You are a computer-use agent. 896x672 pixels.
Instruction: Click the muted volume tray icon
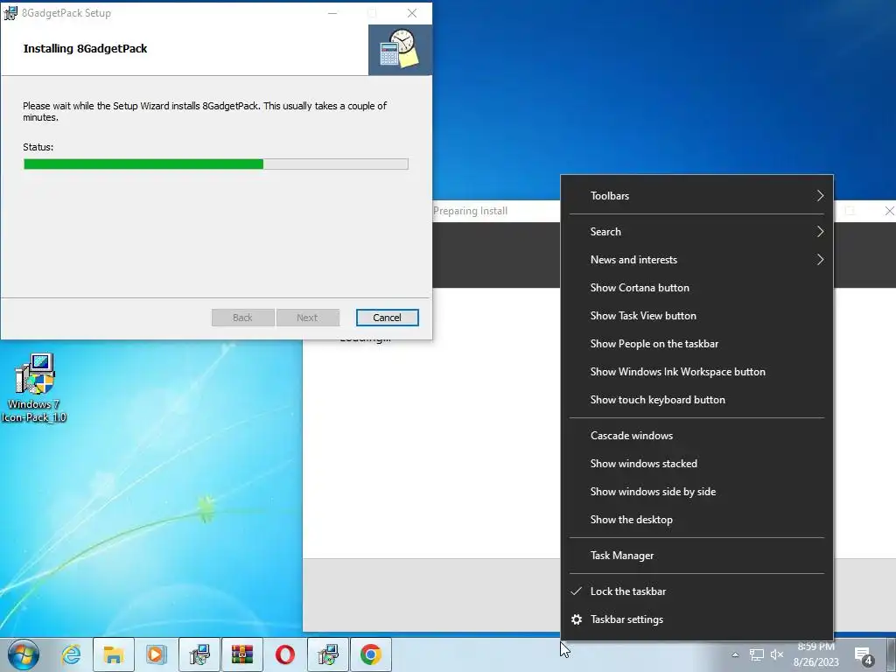click(x=777, y=654)
